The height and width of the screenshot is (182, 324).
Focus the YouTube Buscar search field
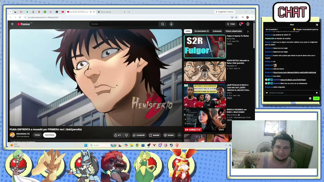pyautogui.click(x=124, y=24)
